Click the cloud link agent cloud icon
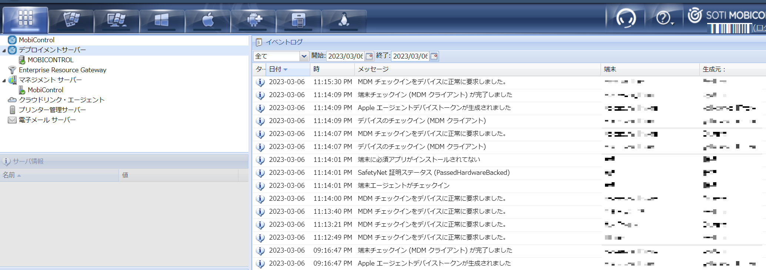 tap(12, 100)
